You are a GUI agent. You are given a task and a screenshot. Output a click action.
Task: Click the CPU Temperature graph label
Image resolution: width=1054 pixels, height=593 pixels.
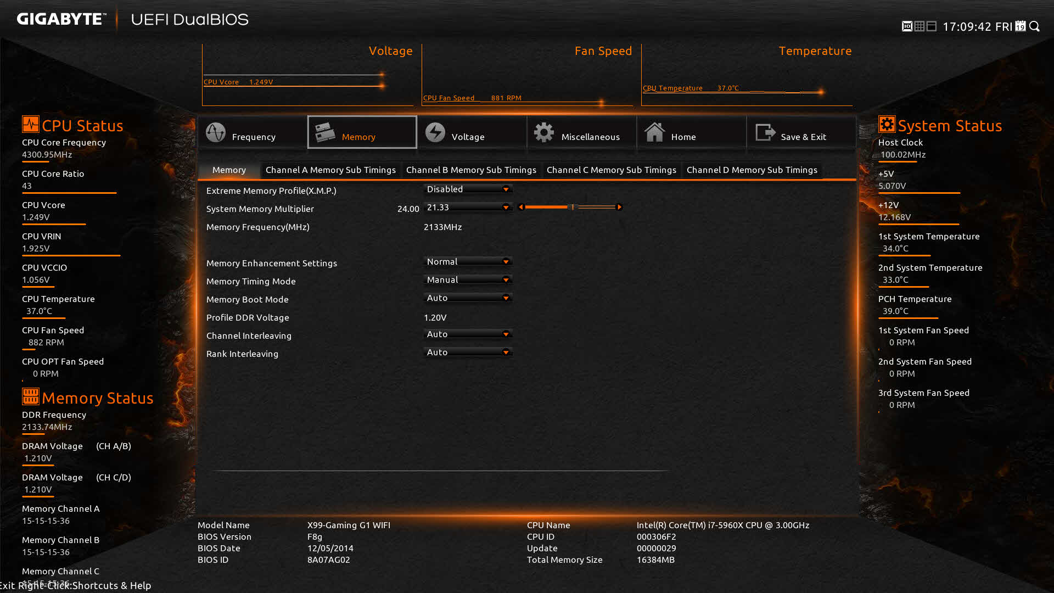coord(691,88)
